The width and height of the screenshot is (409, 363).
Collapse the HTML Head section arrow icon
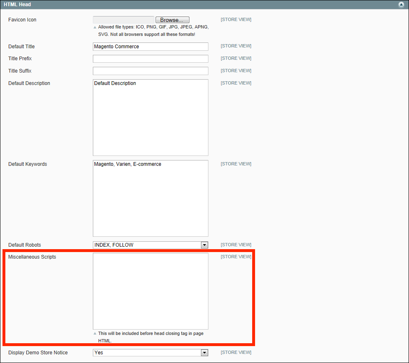pos(401,5)
